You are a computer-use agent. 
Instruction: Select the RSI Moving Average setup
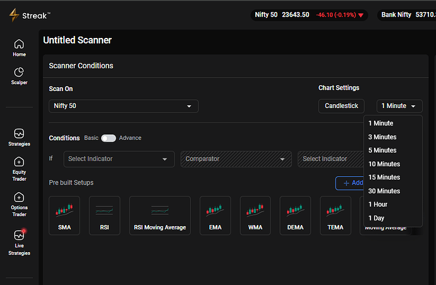(x=160, y=215)
